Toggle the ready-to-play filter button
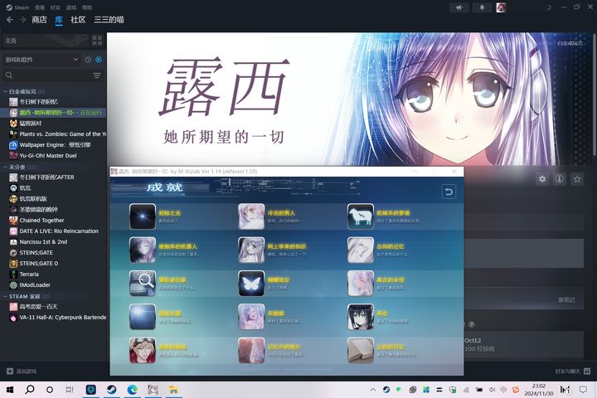 click(x=99, y=60)
